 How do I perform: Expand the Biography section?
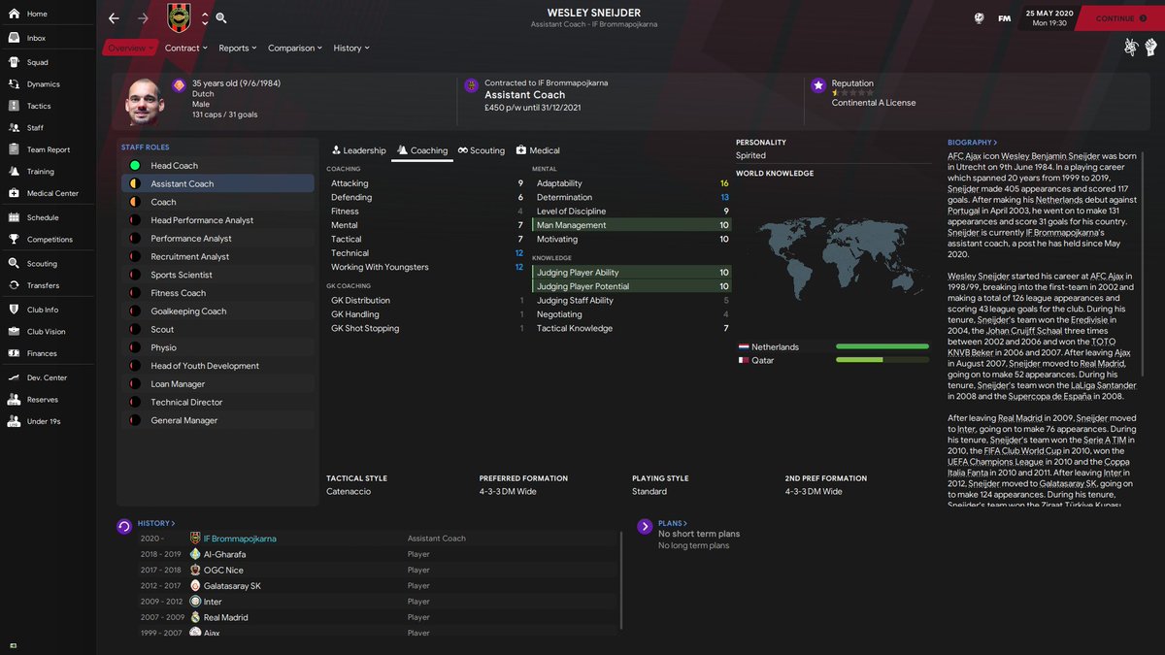coord(972,143)
